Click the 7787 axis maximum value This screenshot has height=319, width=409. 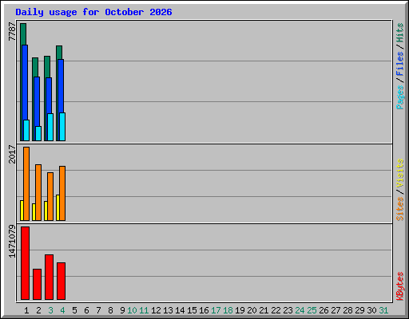coord(12,32)
